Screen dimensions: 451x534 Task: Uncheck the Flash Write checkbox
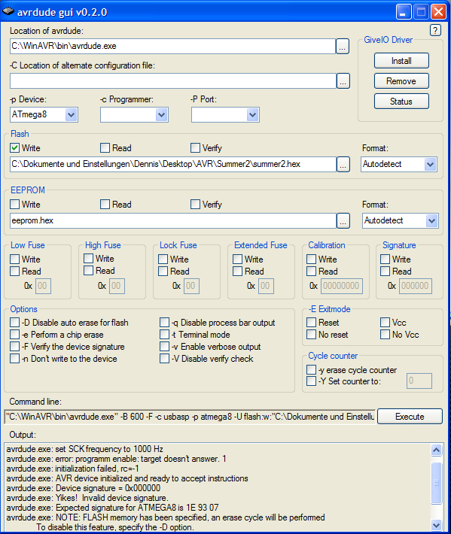[x=14, y=148]
